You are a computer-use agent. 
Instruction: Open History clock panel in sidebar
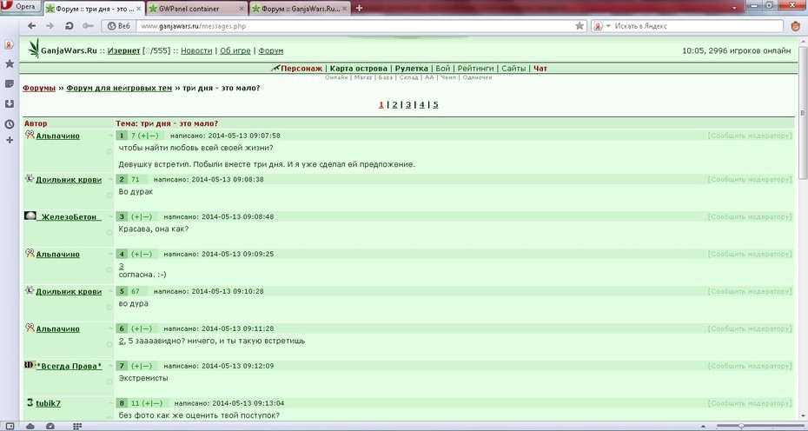(x=10, y=124)
